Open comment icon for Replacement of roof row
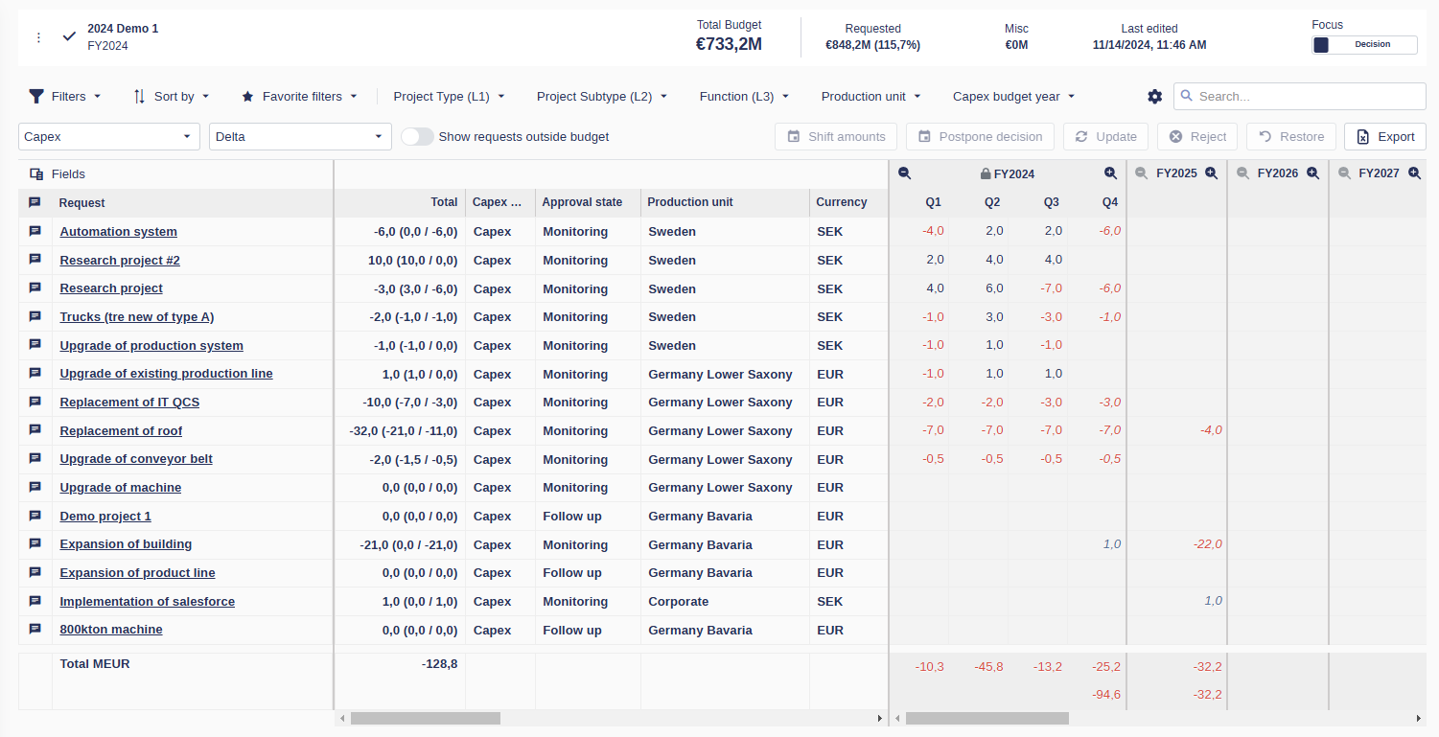Viewport: 1439px width, 737px height. (x=35, y=430)
